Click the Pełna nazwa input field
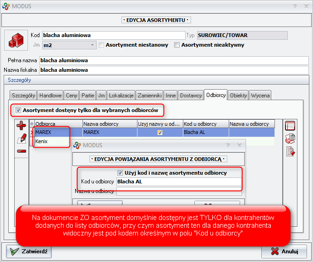 click(174, 60)
